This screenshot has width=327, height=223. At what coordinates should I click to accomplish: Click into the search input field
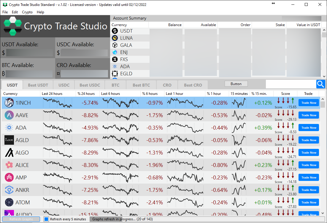pyautogui.click(x=291, y=84)
